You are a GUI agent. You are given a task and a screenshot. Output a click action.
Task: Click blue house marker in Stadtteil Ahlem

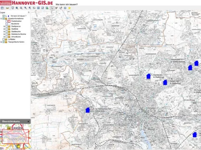(88, 110)
